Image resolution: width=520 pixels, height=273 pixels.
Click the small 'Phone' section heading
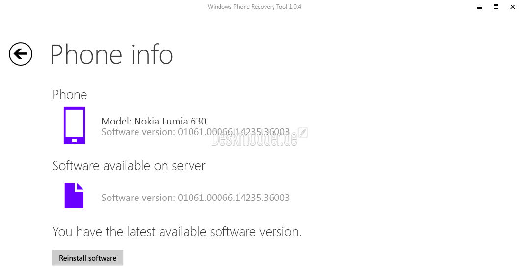click(70, 95)
